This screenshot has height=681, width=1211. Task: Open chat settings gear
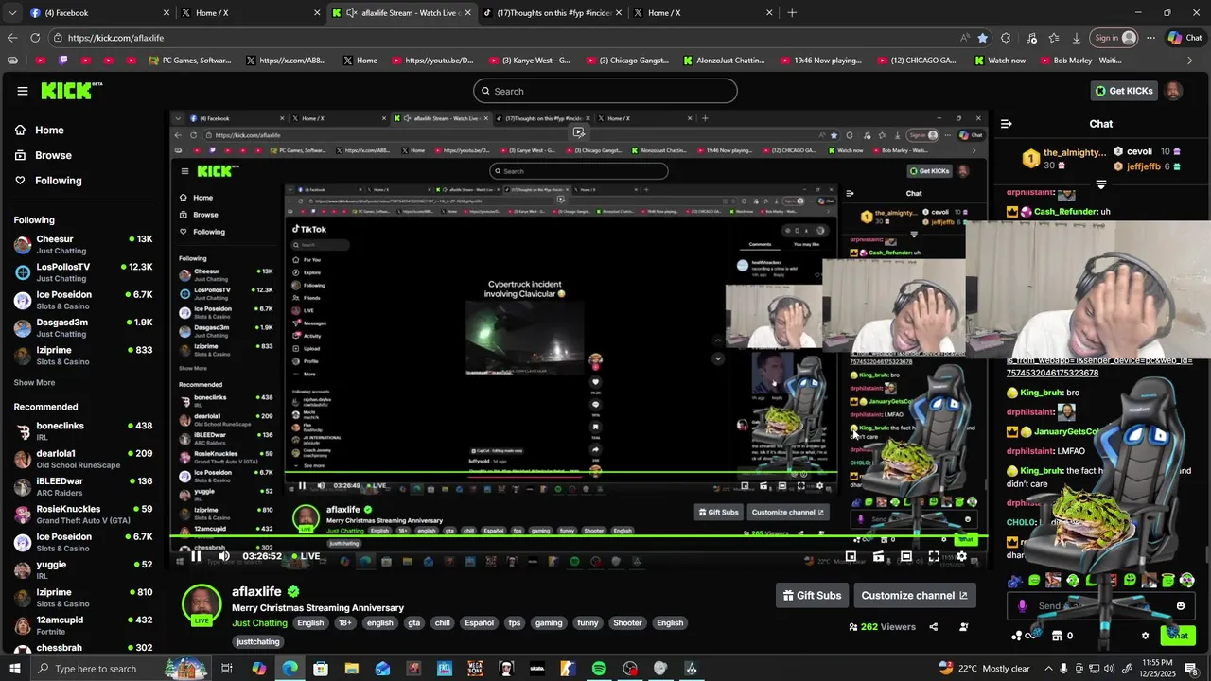tap(1145, 636)
